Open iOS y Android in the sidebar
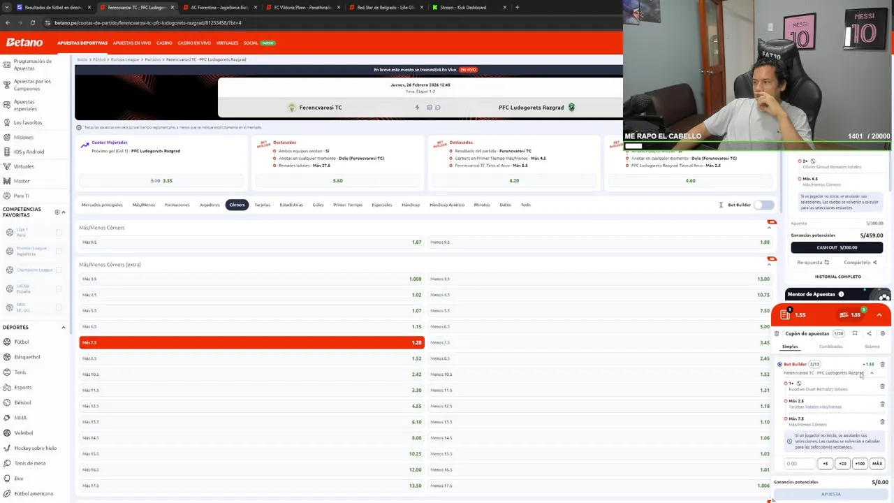This screenshot has width=894, height=503. [29, 152]
